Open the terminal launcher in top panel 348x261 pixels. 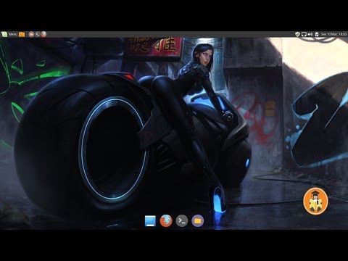coord(38,34)
